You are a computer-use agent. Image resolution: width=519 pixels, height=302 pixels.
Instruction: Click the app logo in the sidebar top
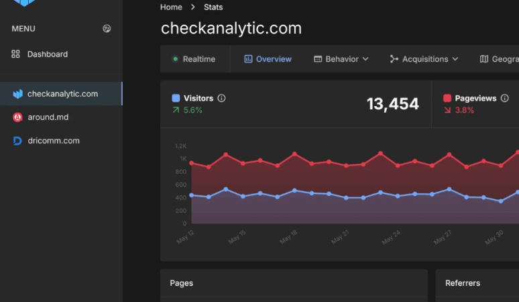pos(24,3)
